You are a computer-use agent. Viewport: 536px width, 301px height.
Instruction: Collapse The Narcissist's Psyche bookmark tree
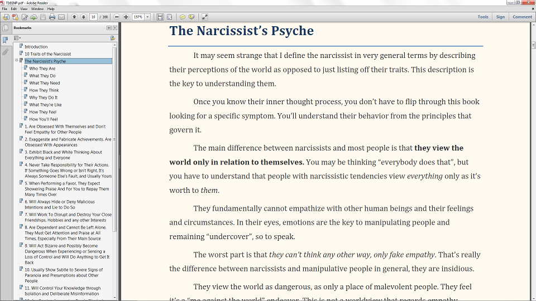[x=16, y=60]
